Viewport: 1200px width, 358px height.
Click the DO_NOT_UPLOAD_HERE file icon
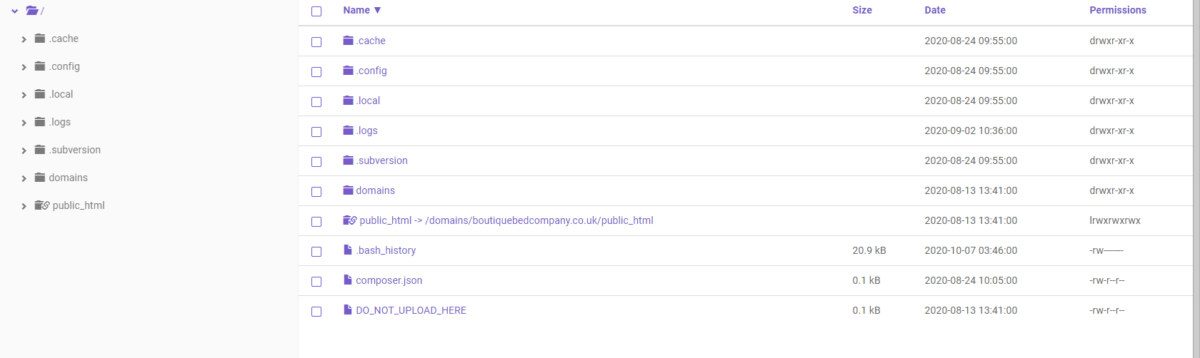348,310
